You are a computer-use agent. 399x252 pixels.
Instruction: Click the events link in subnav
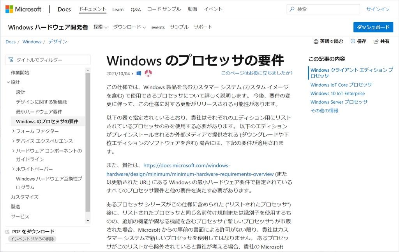click(158, 28)
